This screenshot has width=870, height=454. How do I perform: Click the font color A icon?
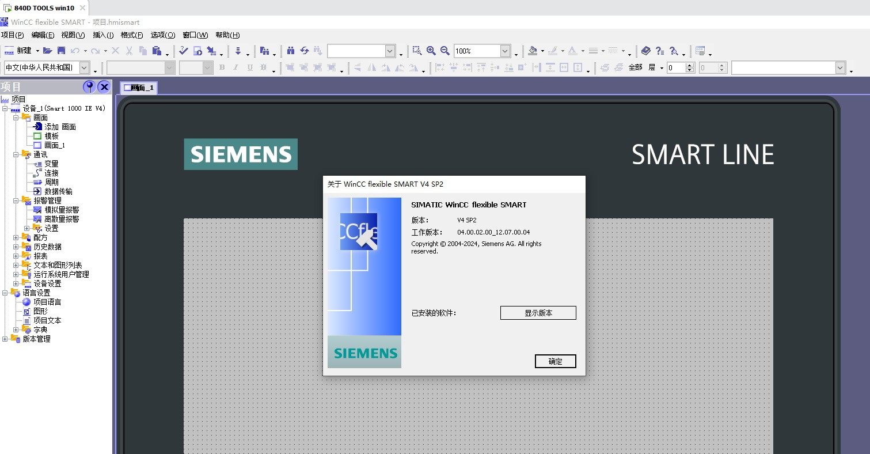click(572, 51)
